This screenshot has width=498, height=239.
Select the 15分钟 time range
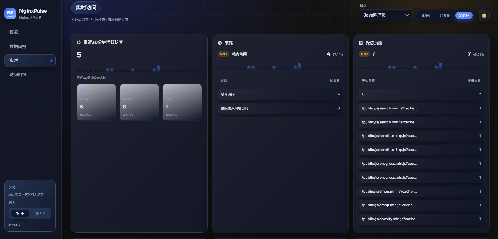445,15
